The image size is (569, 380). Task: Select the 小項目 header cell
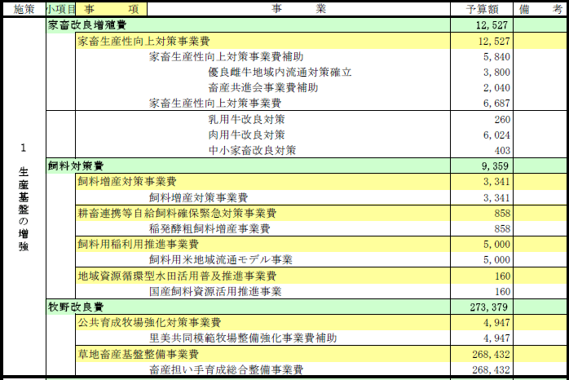[60, 9]
